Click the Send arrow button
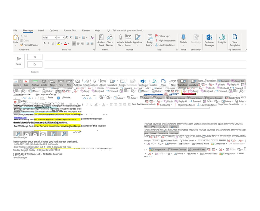The height and width of the screenshot is (211, 260). 19,61
